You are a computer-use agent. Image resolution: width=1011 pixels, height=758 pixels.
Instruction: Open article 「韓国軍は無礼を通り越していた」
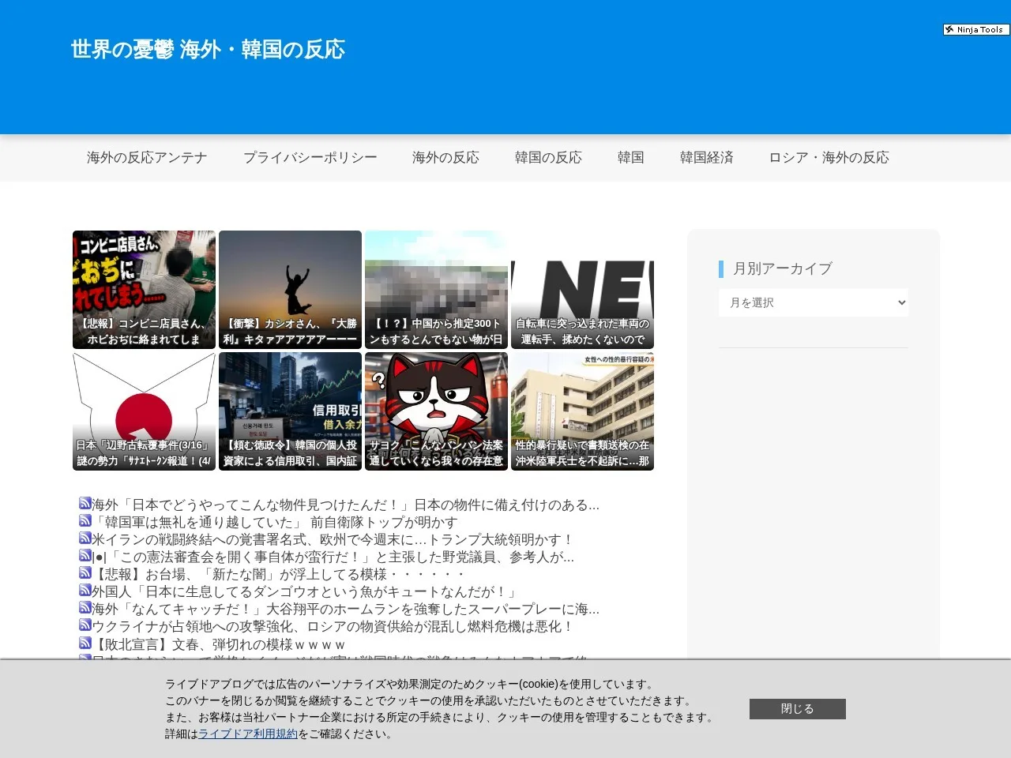(275, 522)
